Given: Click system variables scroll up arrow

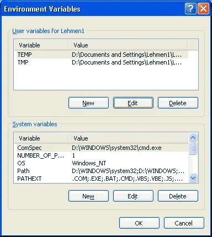Looking at the screenshot, I should point(193,137).
